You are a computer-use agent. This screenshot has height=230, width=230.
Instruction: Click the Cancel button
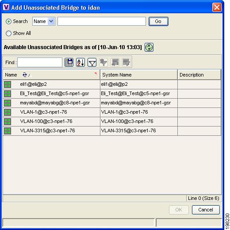pos(206,210)
